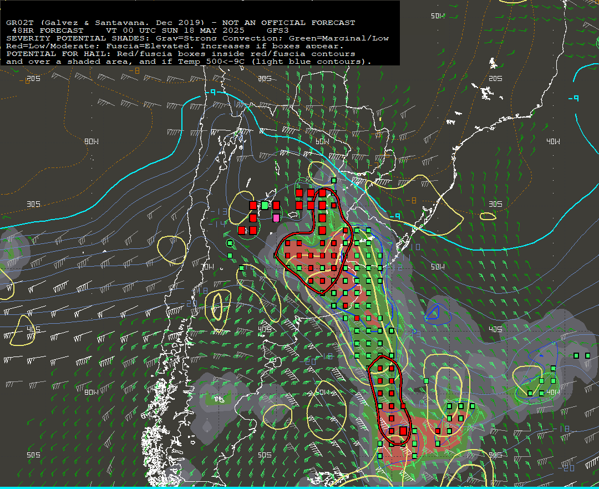Click the cyan '-9' label just below the header

click(x=211, y=93)
